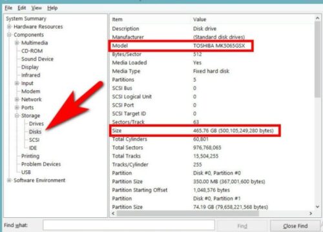The height and width of the screenshot is (232, 323).
Task: Click the horizontal scrollbar left arrow
Action: tap(113, 213)
